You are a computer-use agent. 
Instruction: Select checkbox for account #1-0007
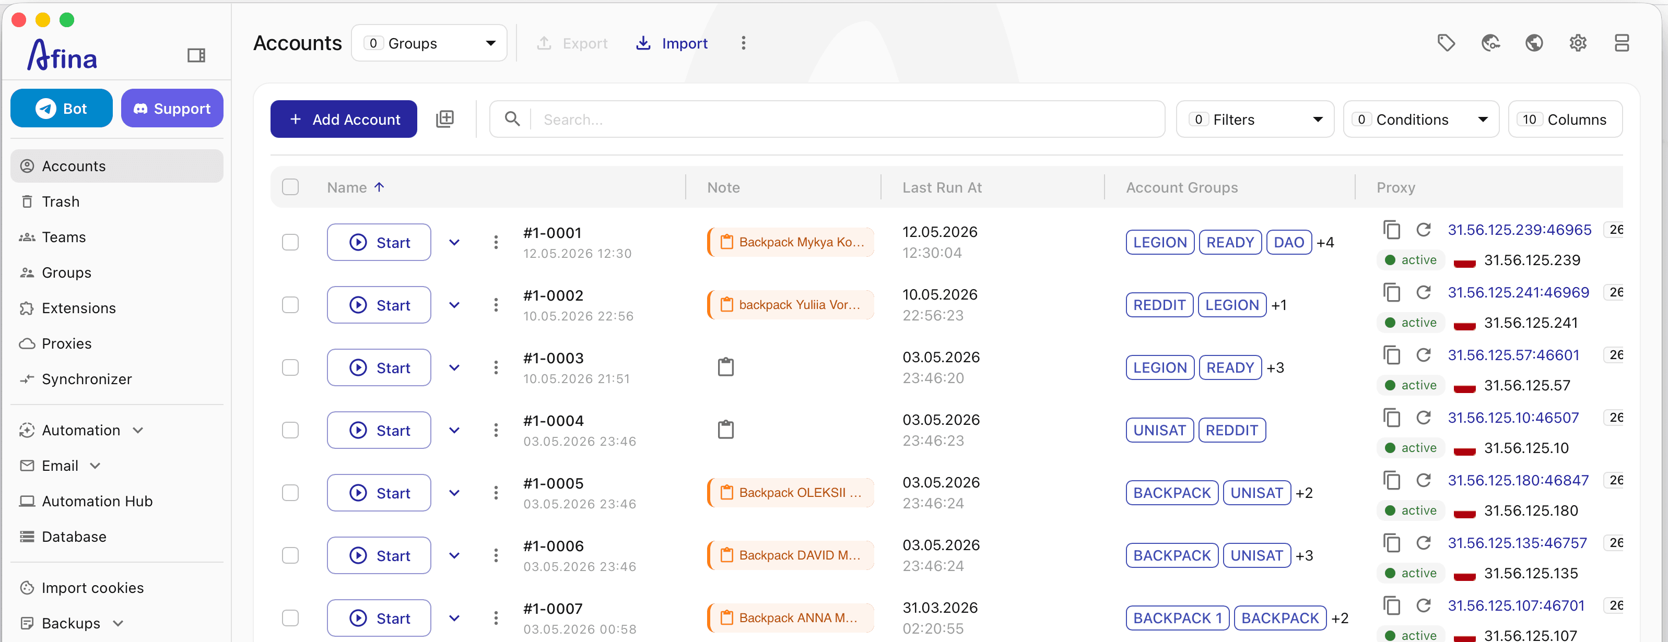(290, 618)
